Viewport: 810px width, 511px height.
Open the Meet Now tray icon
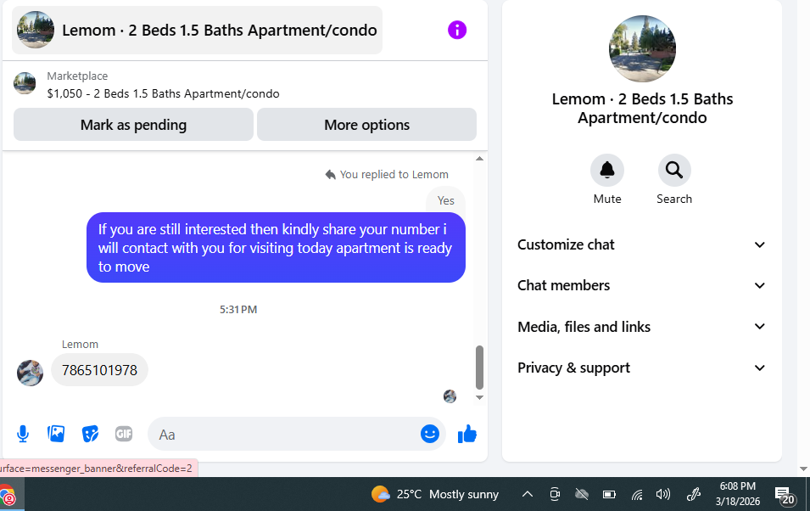(x=555, y=495)
